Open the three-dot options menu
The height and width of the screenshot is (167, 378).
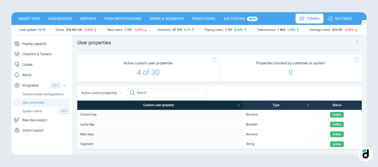tap(357, 43)
